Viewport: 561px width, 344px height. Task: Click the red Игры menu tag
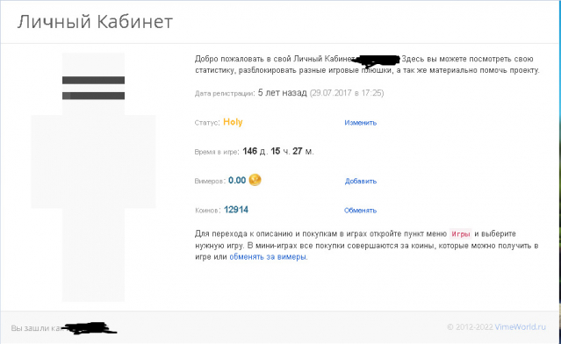[460, 233]
